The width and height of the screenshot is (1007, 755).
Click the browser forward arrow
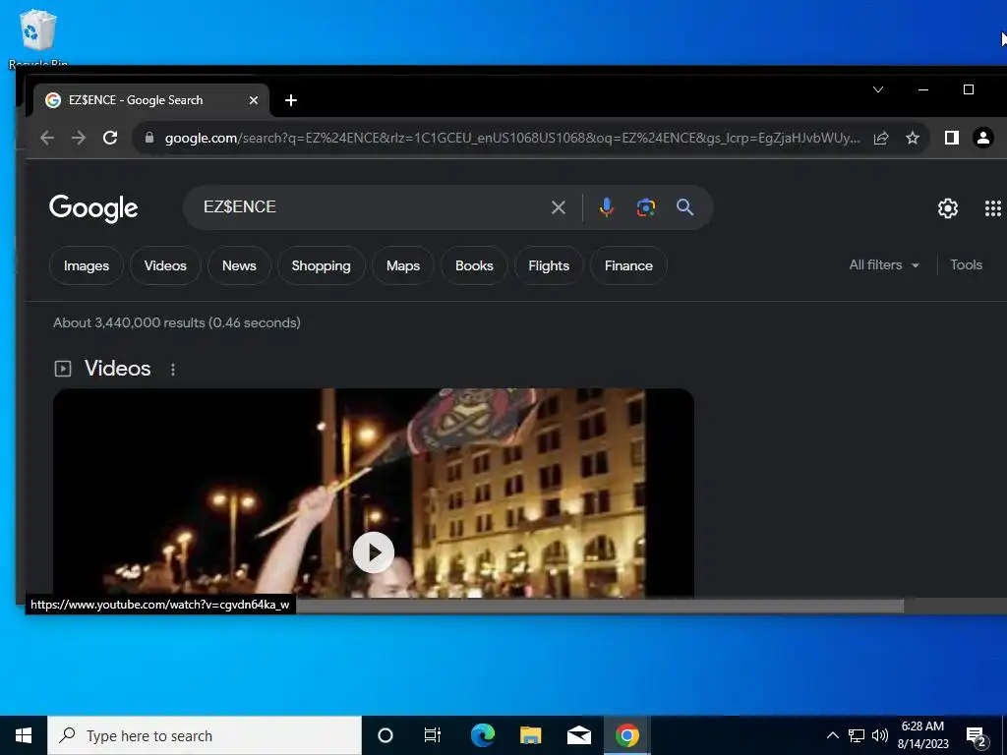[79, 138]
